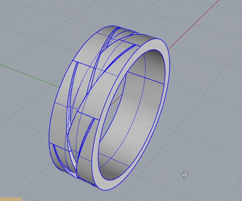Click the tan overlay in bottom-left corner
This screenshot has width=242, height=201.
click(10, 199)
